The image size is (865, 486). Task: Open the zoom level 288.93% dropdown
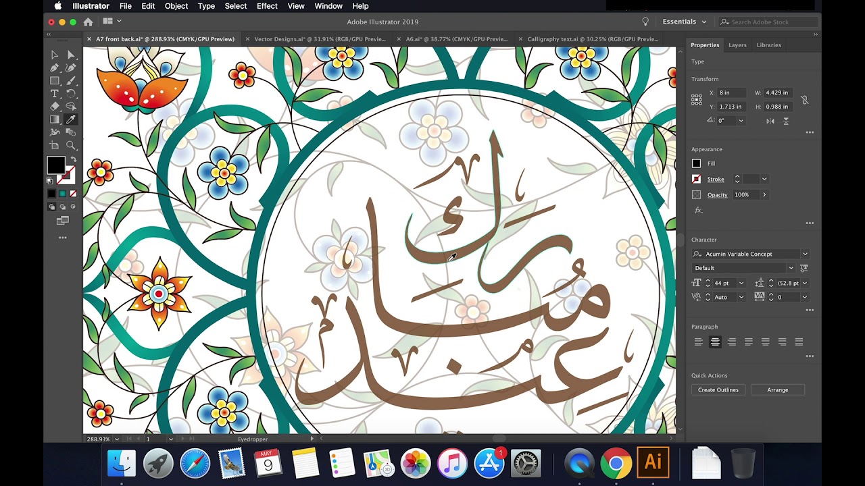coord(117,439)
